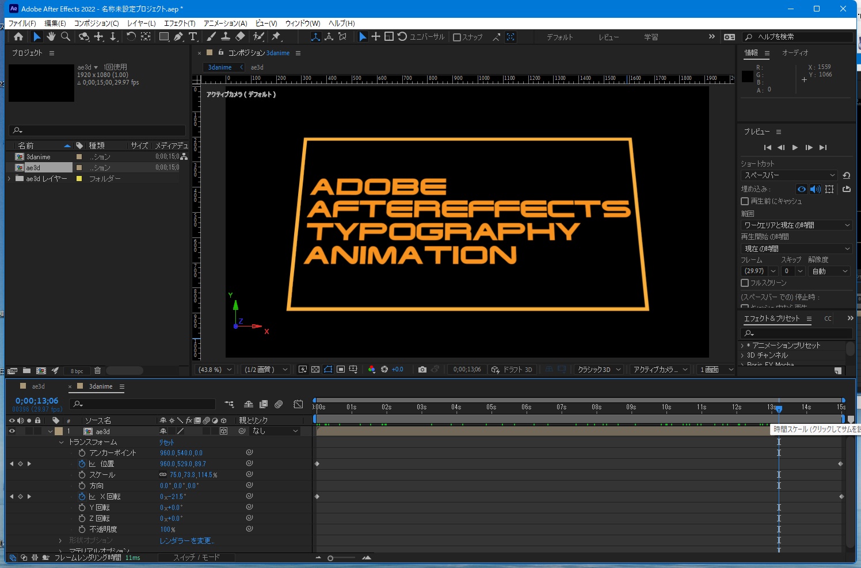Open the 1 View layout dropdown
The width and height of the screenshot is (861, 568).
click(x=716, y=370)
